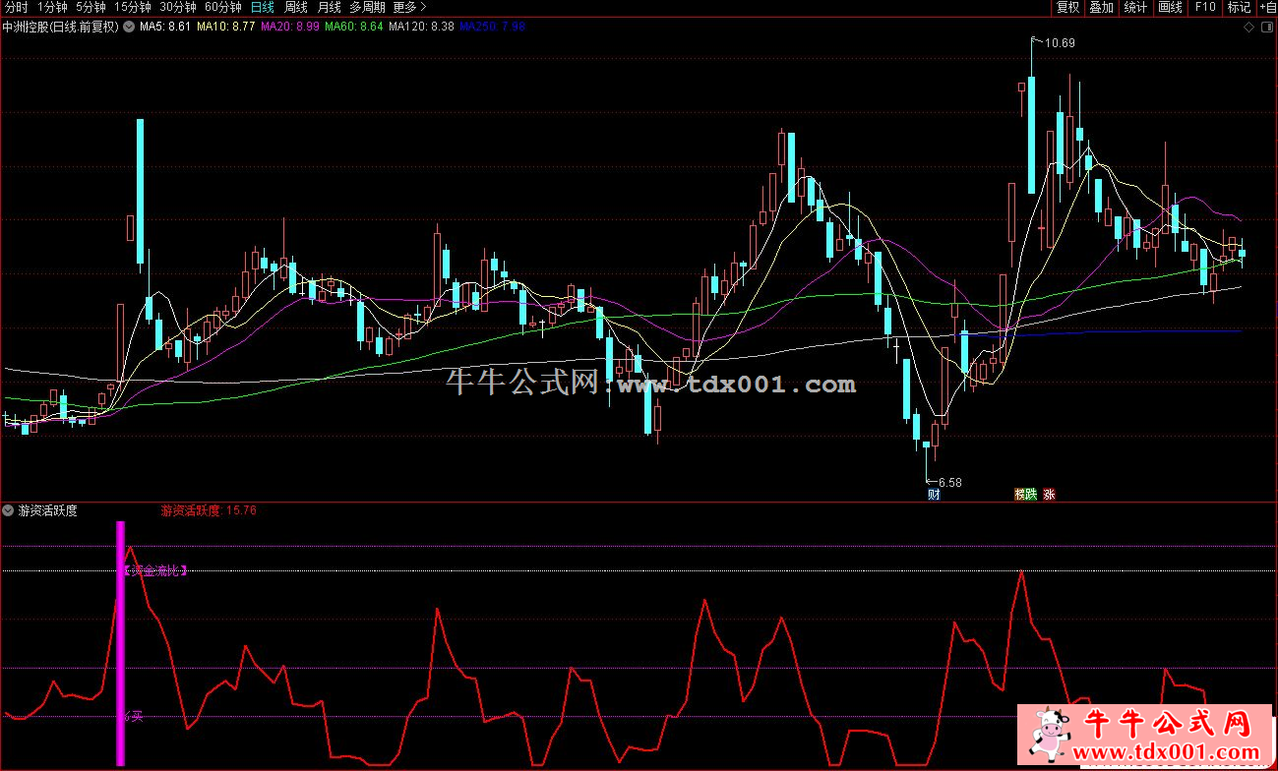
Task: Click the MA250: 7.98 indicator label
Action: 493,28
